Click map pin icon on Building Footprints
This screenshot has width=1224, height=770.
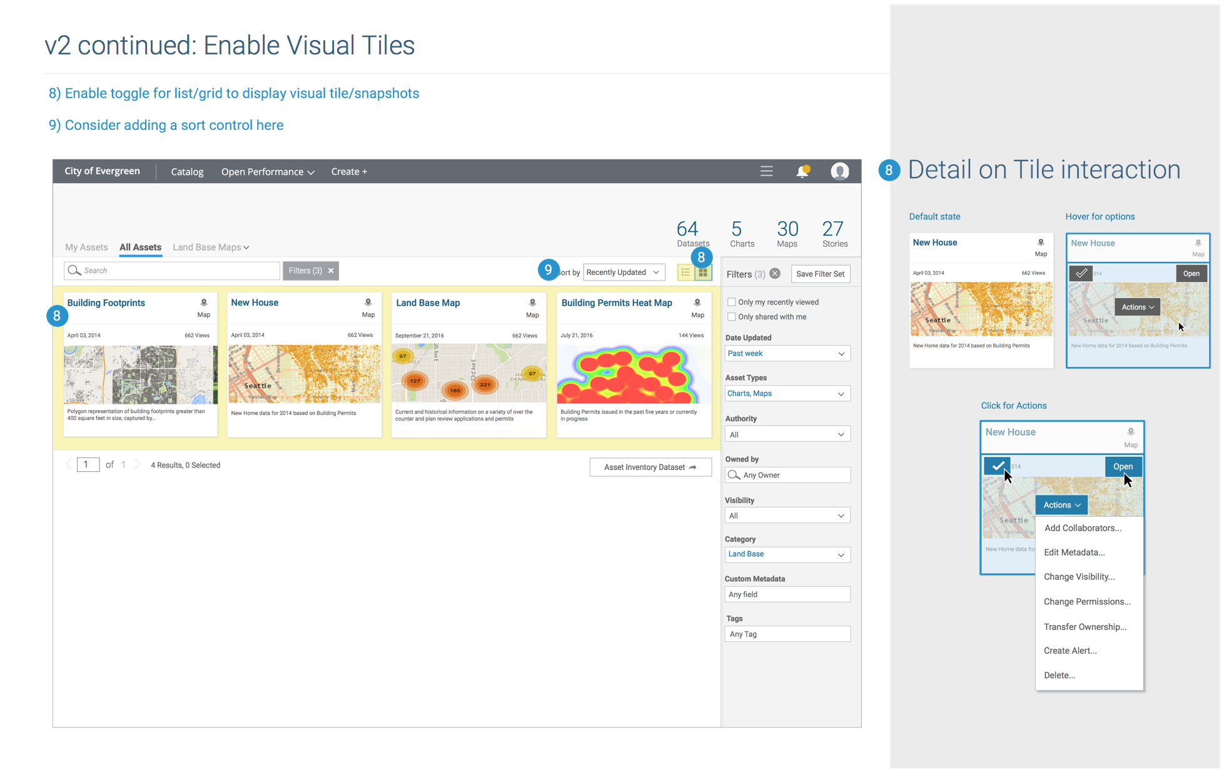click(204, 302)
